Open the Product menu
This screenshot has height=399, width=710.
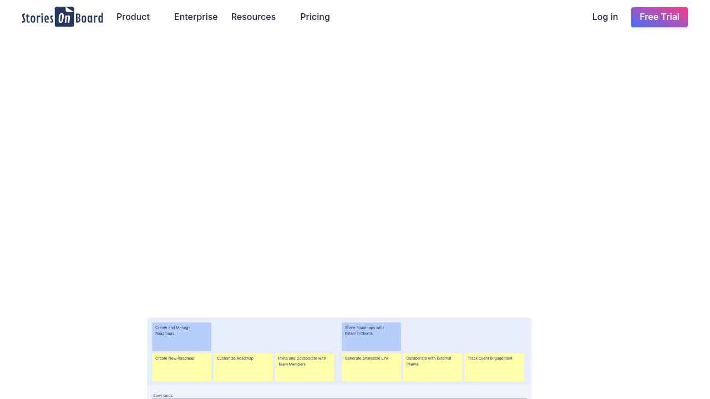pos(133,17)
